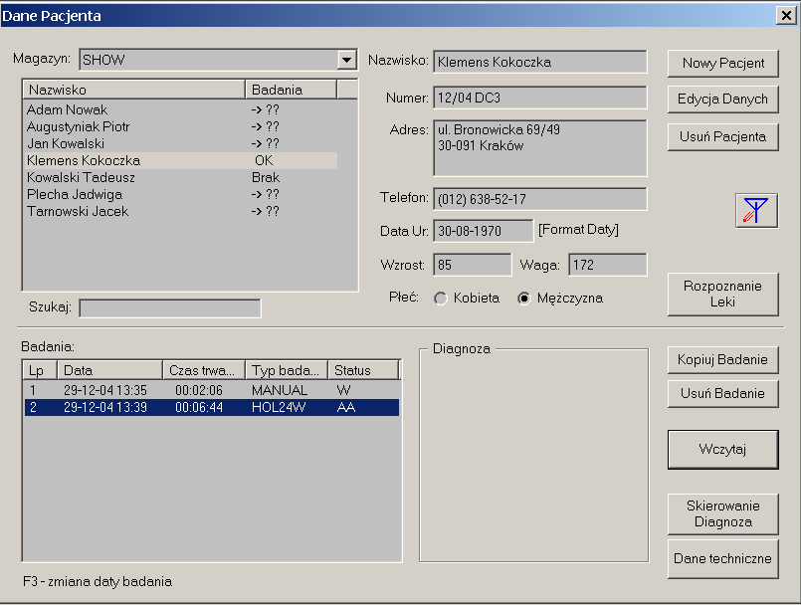This screenshot has height=605, width=801.
Task: Click the Status column header
Action: [x=363, y=370]
